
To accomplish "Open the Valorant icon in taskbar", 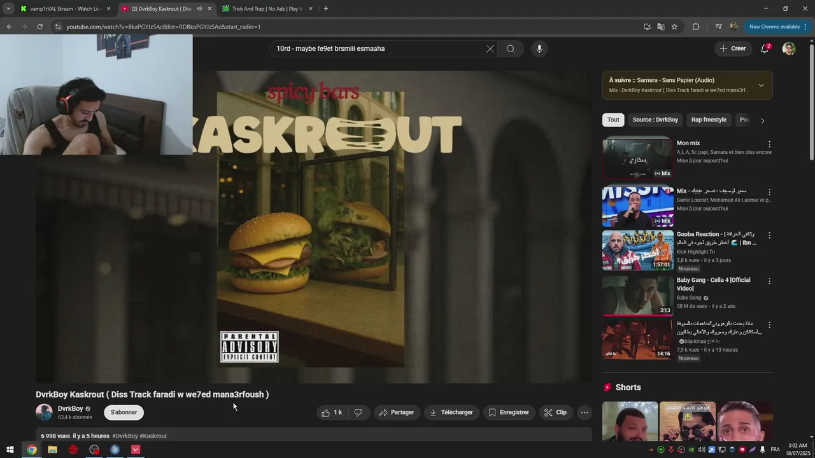I will 136,450.
